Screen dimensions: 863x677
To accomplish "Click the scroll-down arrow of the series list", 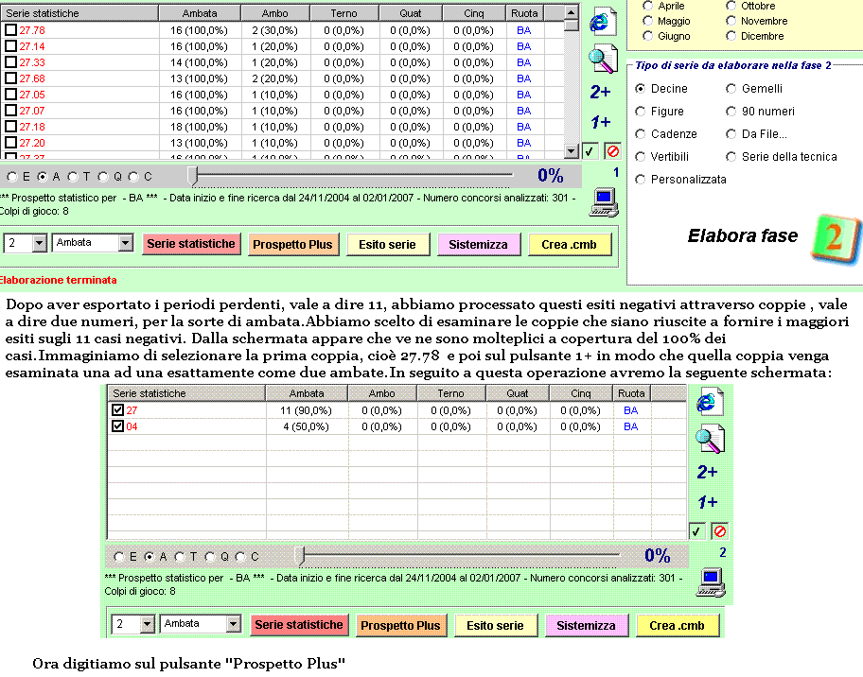I will click(x=572, y=151).
